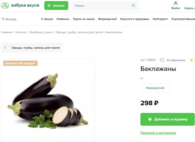Viewport: 195px width, 142px height.
Task: Click the back chevron arrow icon
Action: tap(5, 48)
